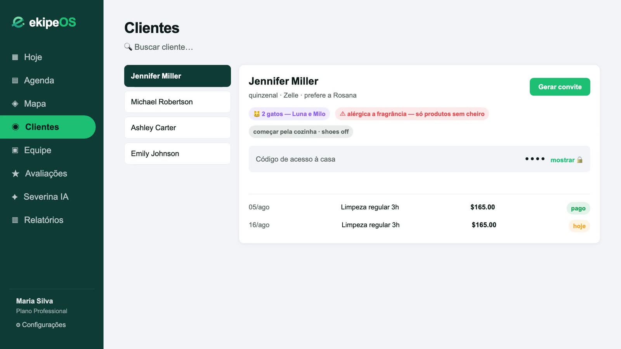Image resolution: width=621 pixels, height=349 pixels.
Task: Click Plano Professional label
Action: tap(42, 311)
